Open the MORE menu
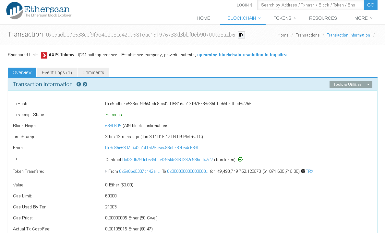 (x=363, y=18)
